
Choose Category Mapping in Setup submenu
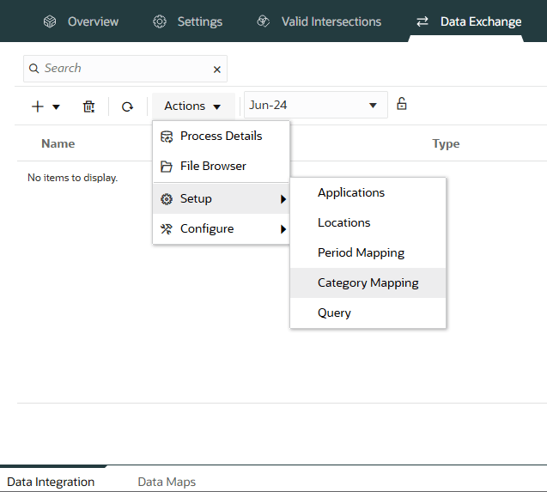[368, 282]
